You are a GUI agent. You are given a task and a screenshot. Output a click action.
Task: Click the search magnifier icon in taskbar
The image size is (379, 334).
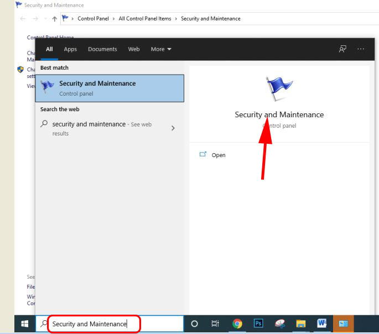pyautogui.click(x=44, y=323)
